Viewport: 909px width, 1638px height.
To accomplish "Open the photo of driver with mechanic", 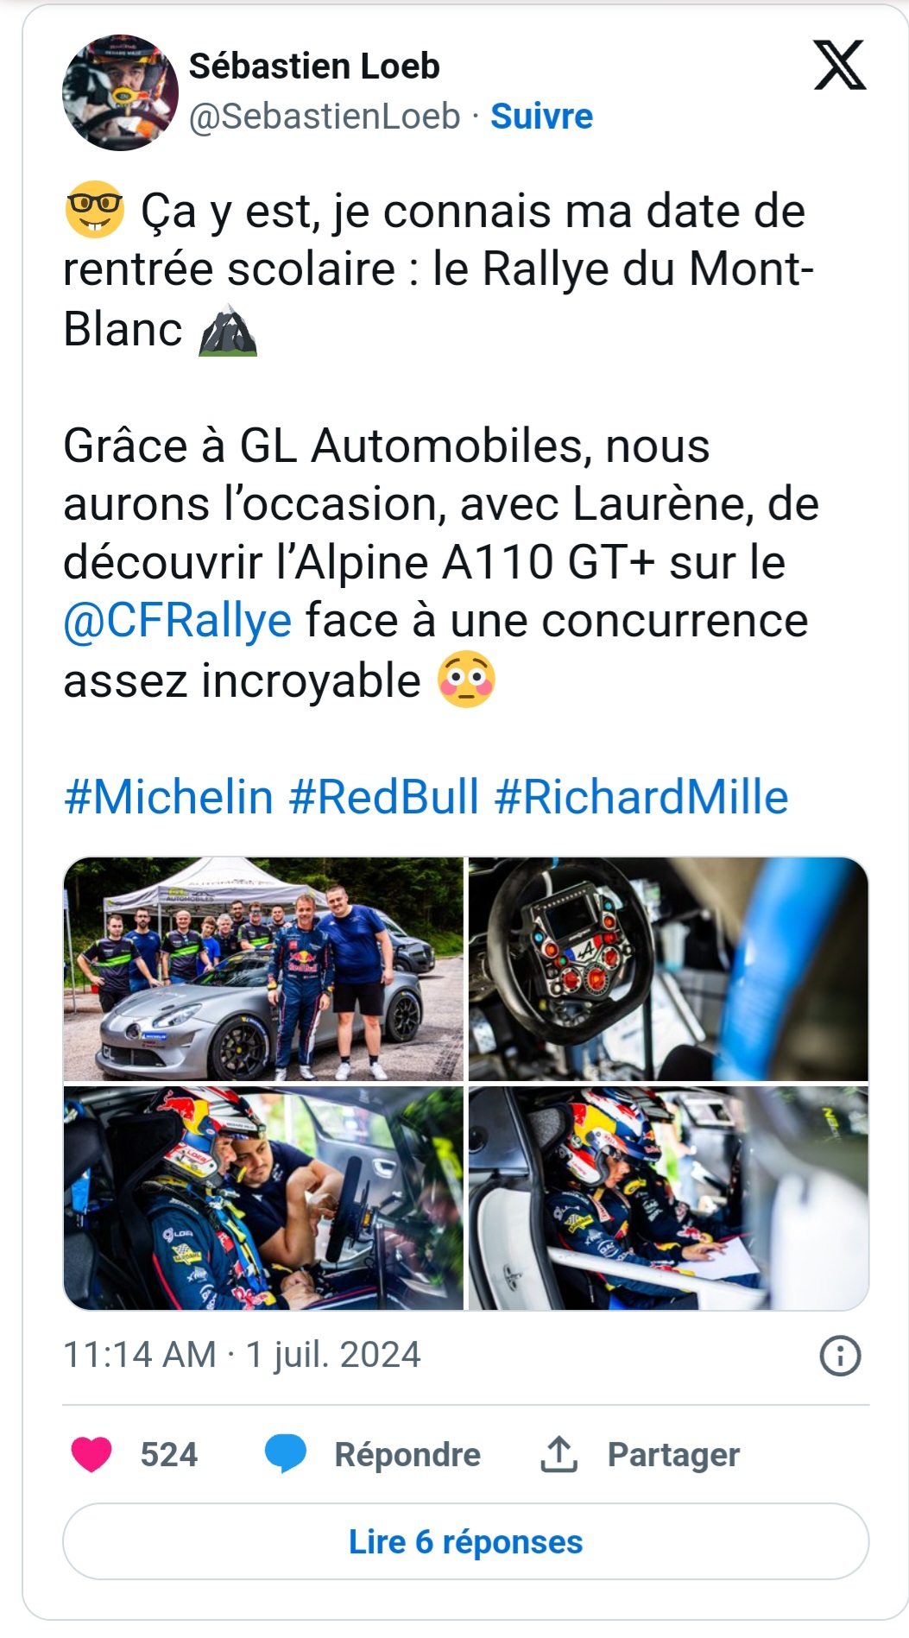I will tap(263, 1198).
